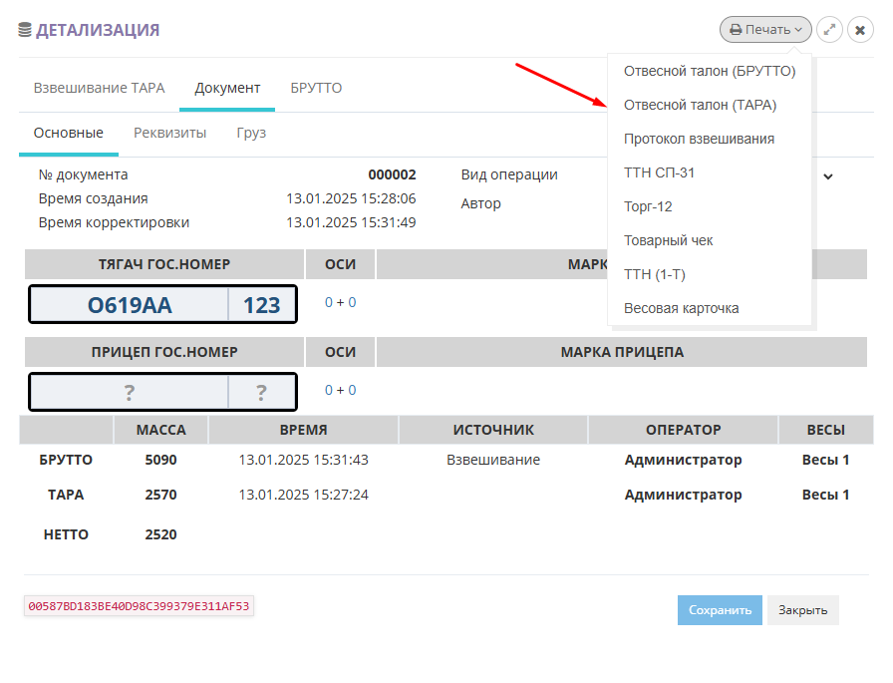893x683 pixels.
Task: Expand the Вид операции dropdown chevron
Action: 827,176
